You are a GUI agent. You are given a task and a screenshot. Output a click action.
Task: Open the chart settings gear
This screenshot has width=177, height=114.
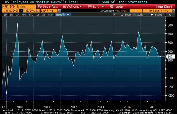(170, 15)
